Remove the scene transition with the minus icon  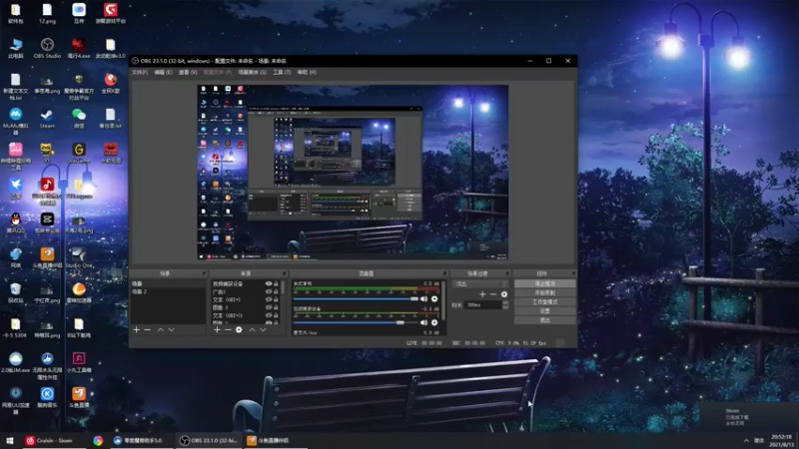coord(493,294)
